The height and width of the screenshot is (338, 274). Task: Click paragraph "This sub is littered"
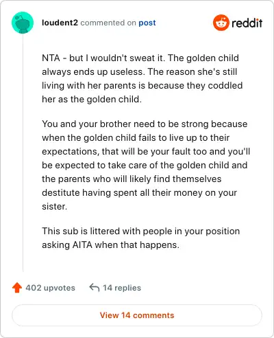(140, 238)
